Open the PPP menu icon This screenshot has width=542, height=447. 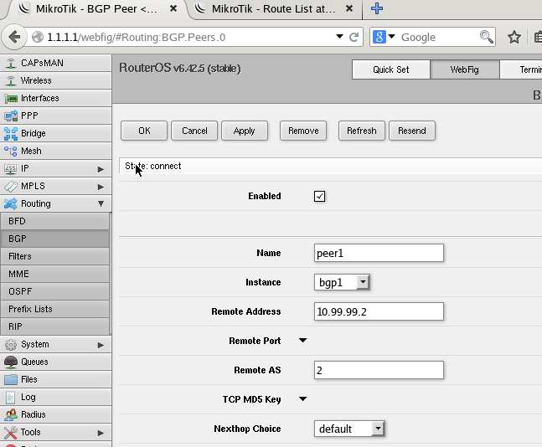click(x=11, y=116)
